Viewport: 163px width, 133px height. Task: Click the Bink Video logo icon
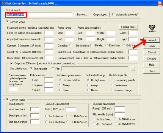tap(152, 28)
